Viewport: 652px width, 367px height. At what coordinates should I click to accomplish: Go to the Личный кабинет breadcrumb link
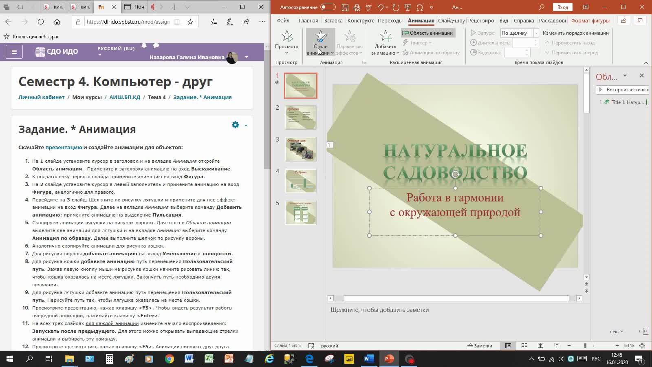pos(41,97)
